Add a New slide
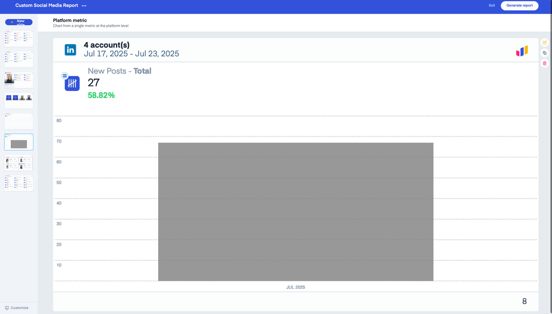 point(19,22)
